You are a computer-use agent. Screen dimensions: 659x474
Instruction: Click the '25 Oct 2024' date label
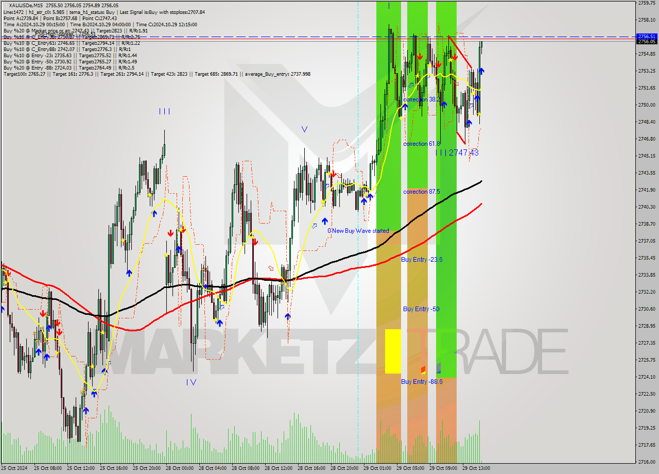pyautogui.click(x=14, y=468)
